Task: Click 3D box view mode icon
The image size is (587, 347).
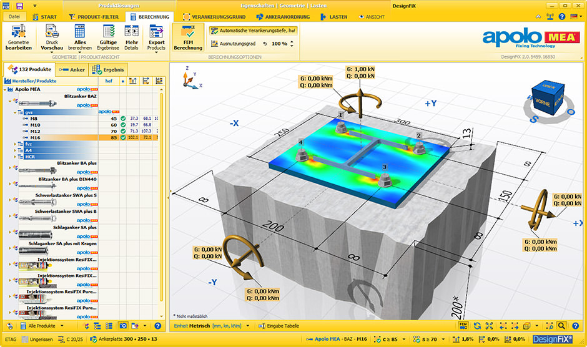Action: tap(526, 326)
